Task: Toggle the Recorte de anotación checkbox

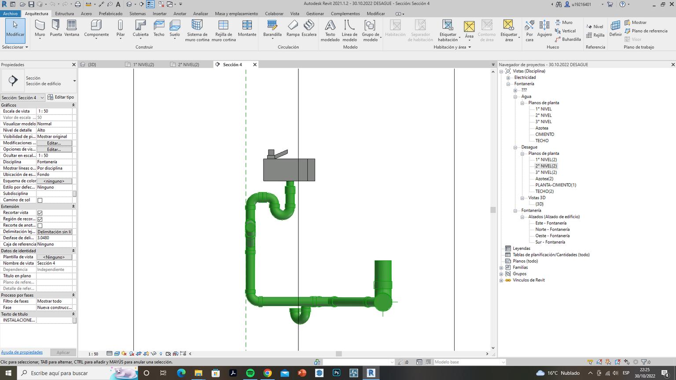Action: (x=40, y=226)
